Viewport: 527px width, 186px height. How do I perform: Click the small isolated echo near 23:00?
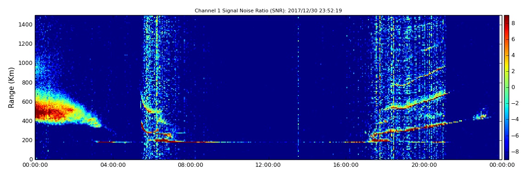coord(482,116)
